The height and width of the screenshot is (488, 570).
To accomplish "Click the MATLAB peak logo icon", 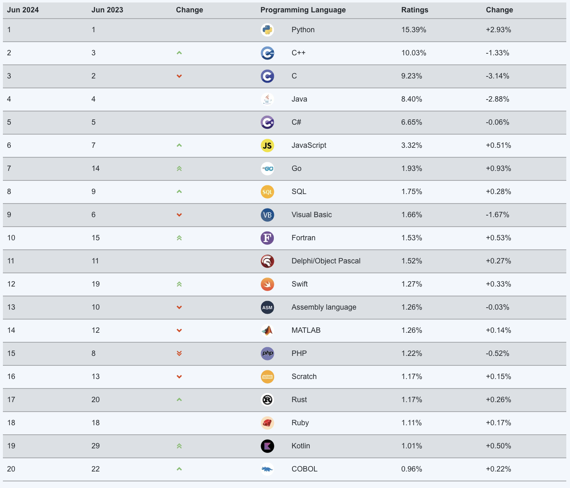I will [267, 330].
